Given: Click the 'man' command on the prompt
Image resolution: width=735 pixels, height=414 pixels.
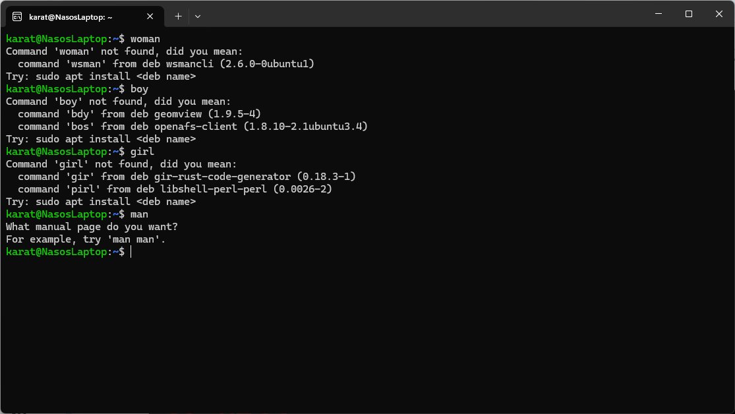Looking at the screenshot, I should [139, 214].
